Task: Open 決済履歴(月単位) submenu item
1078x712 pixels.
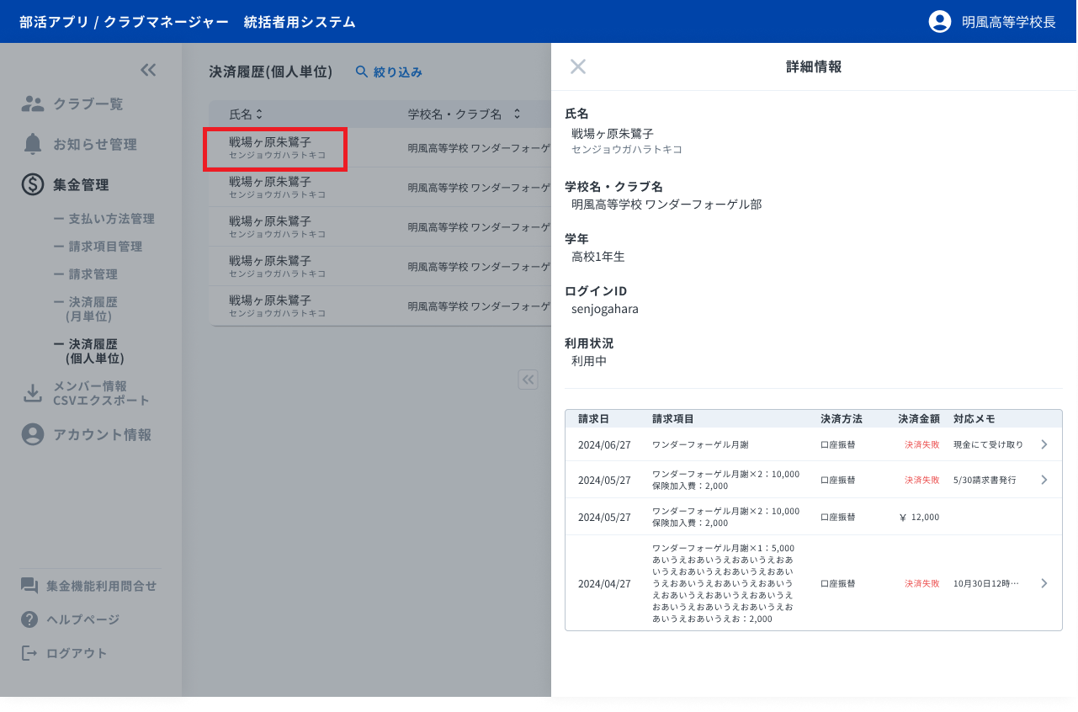Action: click(86, 309)
